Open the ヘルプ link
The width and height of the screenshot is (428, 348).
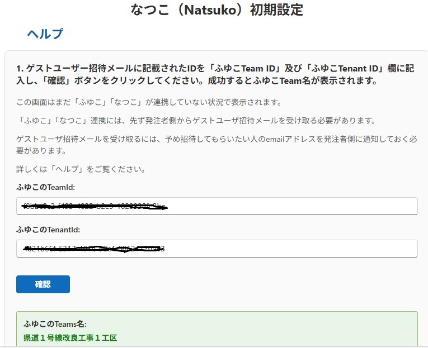[45, 34]
